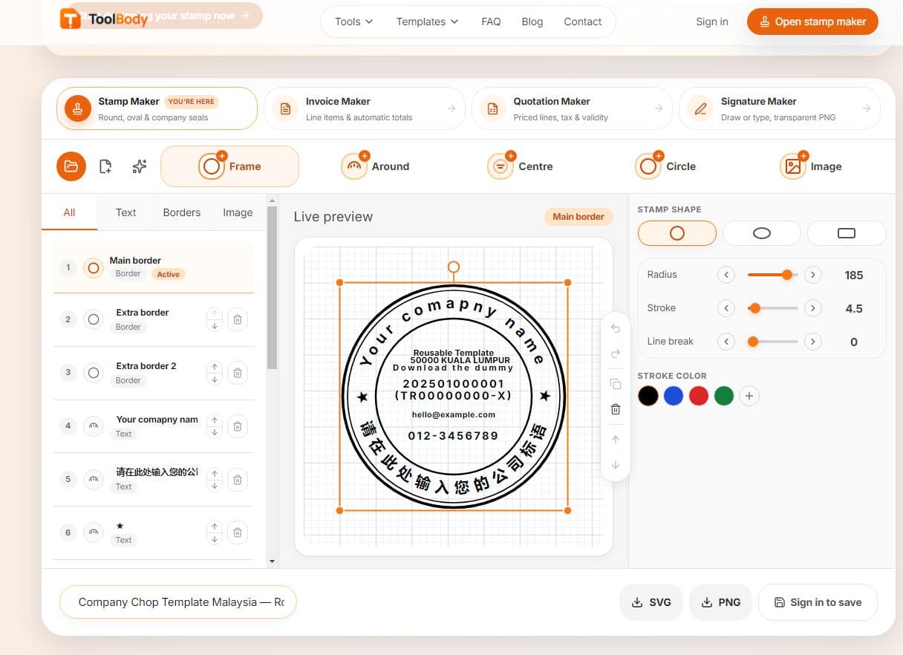
Task: Delete the Chinese text layer
Action: [238, 480]
